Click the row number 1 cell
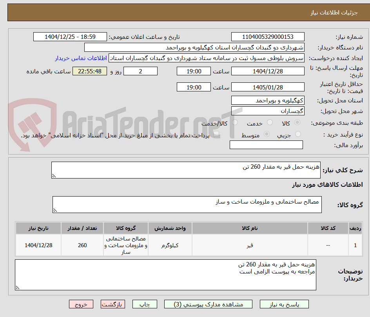This screenshot has width=370, height=317. pyautogui.click(x=355, y=245)
